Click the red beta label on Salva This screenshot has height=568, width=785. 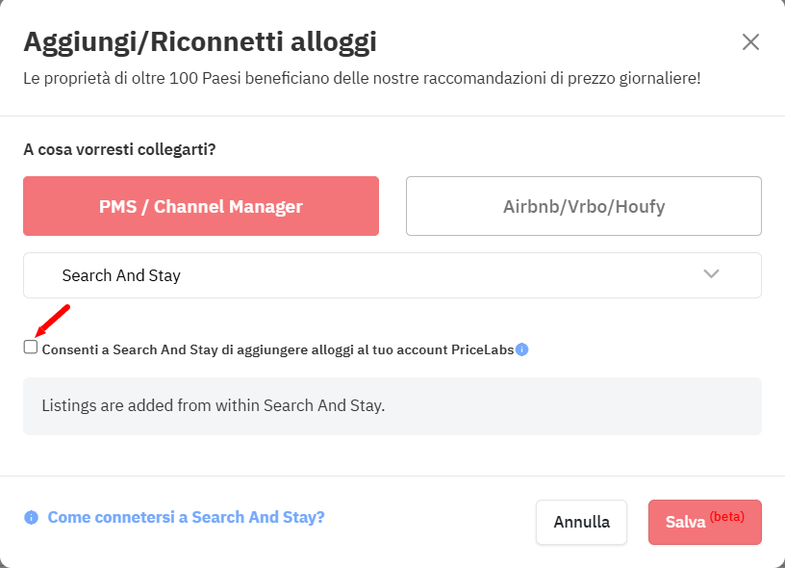(x=727, y=516)
